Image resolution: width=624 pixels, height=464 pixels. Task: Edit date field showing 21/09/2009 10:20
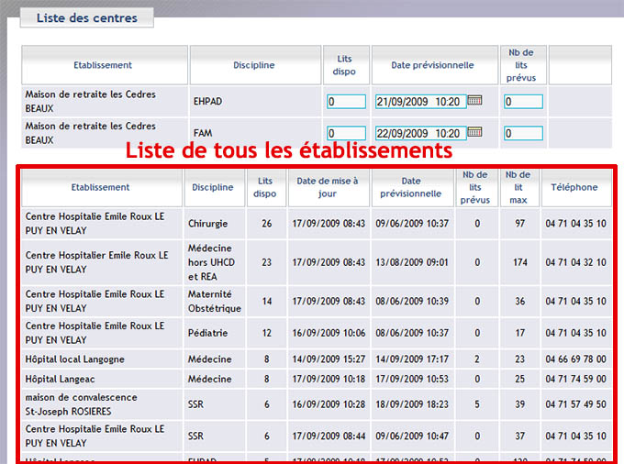pyautogui.click(x=420, y=102)
